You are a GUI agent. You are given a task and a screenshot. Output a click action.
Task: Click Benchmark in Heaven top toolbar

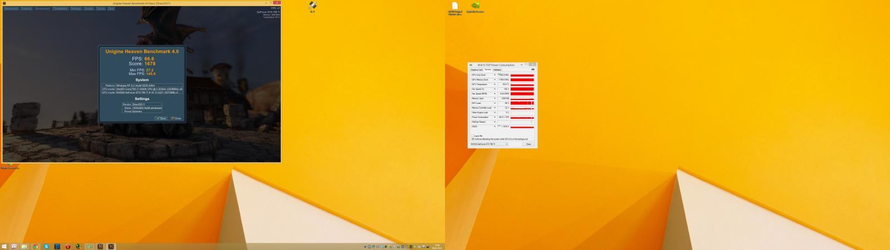(x=11, y=8)
